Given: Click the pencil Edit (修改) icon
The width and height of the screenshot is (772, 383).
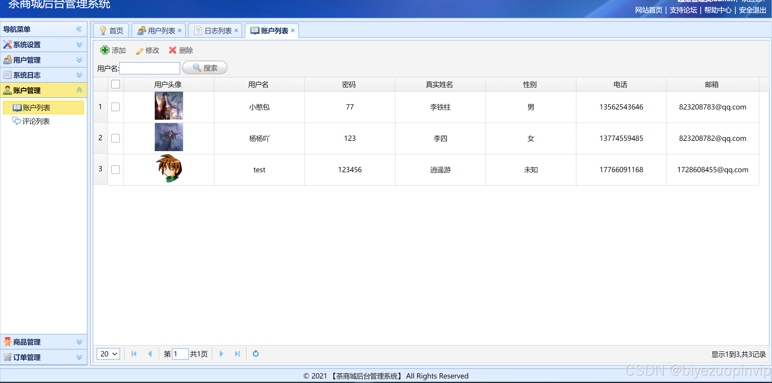Looking at the screenshot, I should click(x=139, y=51).
